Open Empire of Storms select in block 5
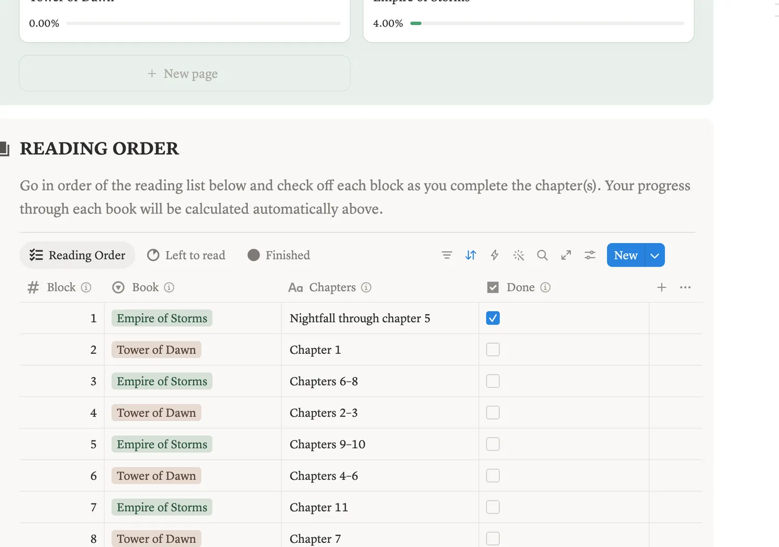This screenshot has height=547, width=779. point(162,444)
